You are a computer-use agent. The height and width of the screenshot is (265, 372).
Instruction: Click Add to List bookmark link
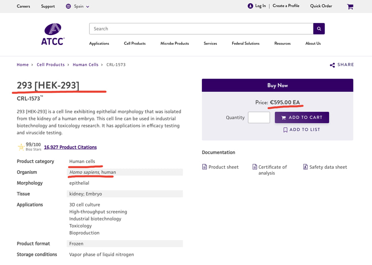(302, 130)
